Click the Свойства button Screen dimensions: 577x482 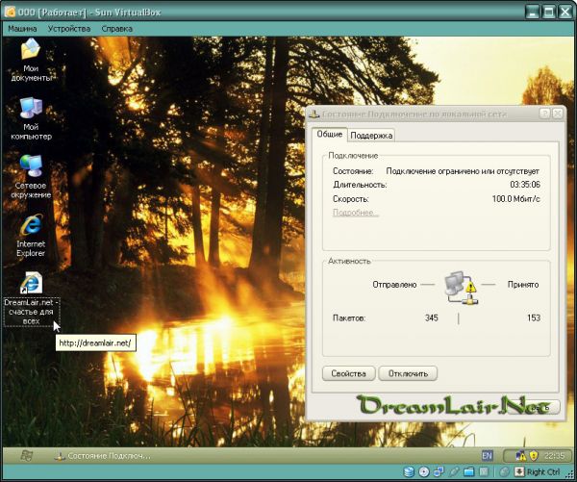[x=348, y=372]
